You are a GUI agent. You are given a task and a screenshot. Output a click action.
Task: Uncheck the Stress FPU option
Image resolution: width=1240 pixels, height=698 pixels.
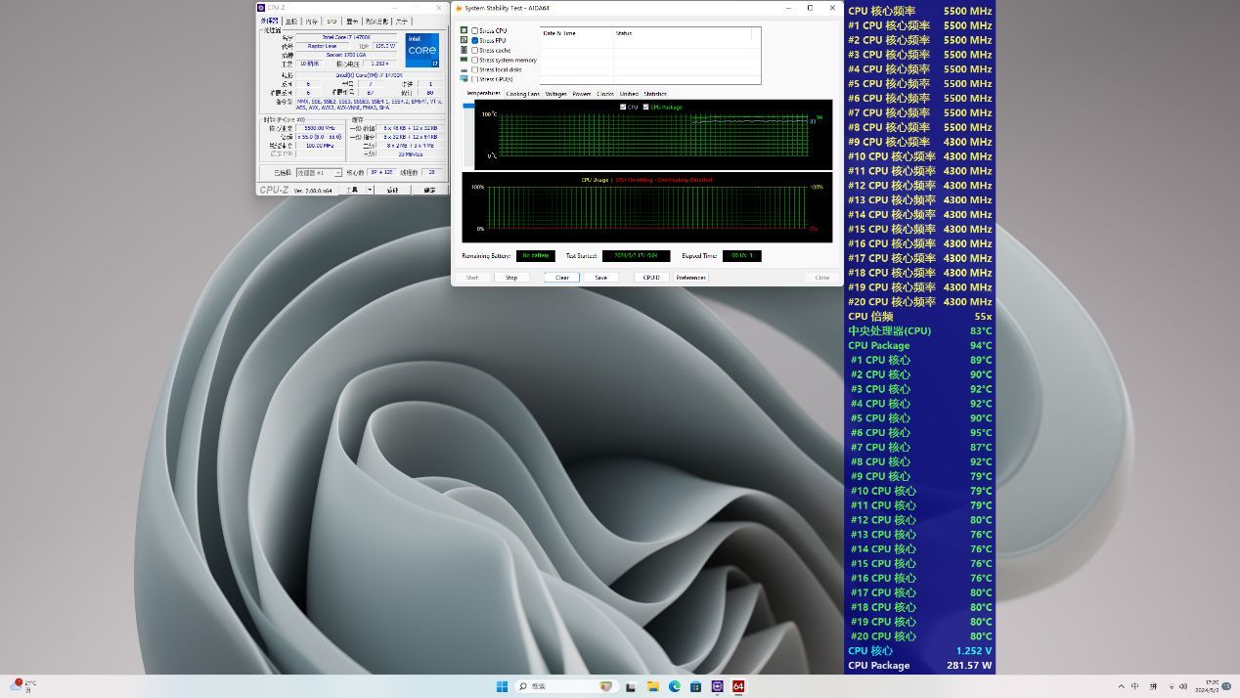tap(475, 41)
